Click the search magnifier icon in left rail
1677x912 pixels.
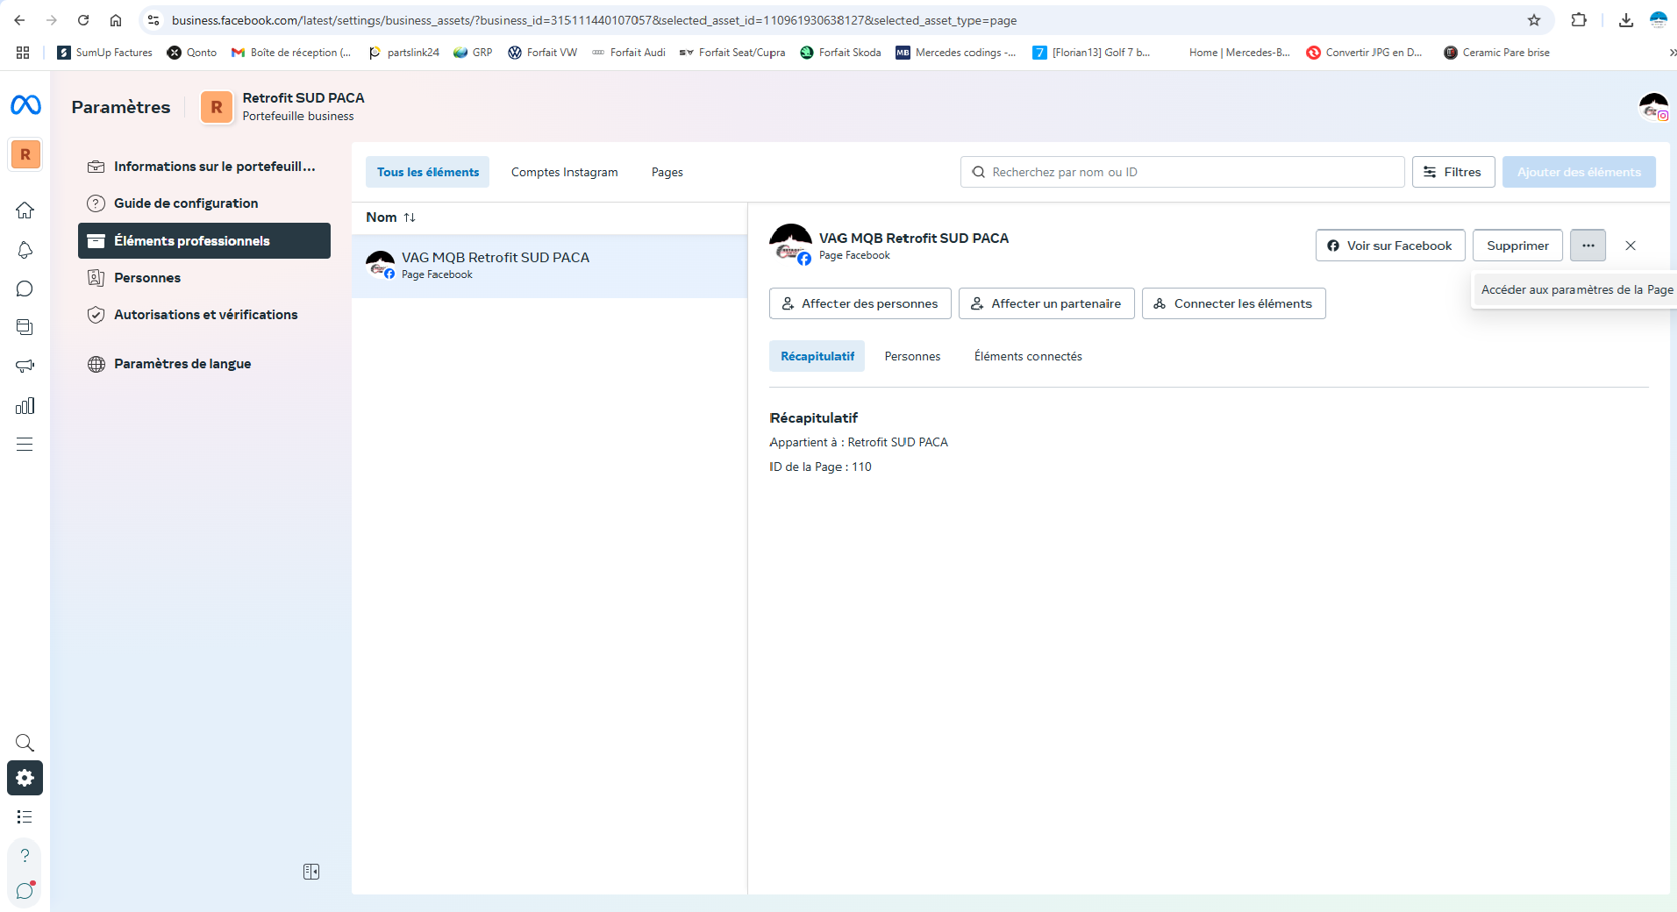pos(25,743)
